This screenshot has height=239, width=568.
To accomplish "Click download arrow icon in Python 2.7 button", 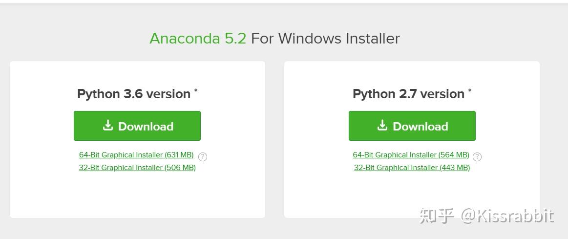I will pyautogui.click(x=382, y=126).
